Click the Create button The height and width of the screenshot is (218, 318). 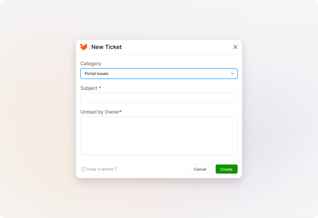(226, 169)
